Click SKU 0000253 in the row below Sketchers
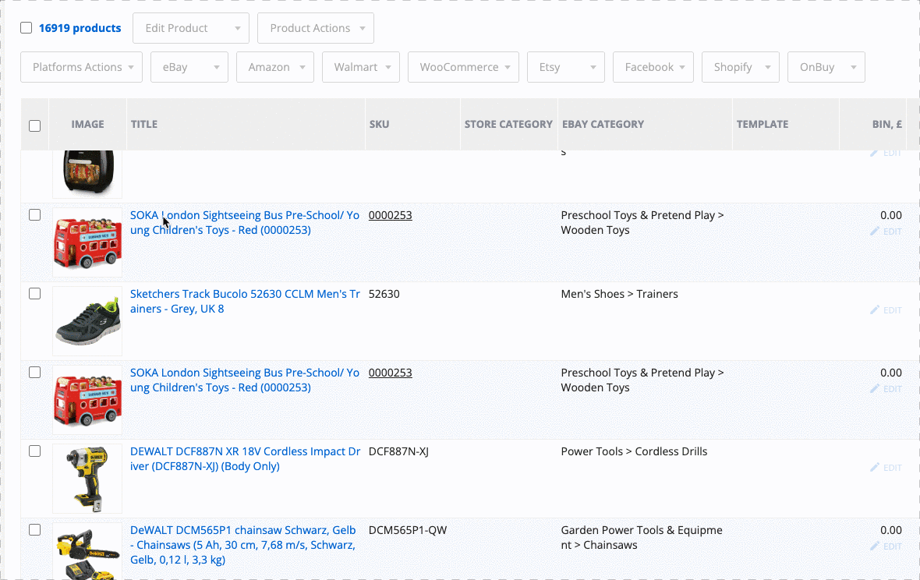The width and height of the screenshot is (920, 580). [x=390, y=373]
